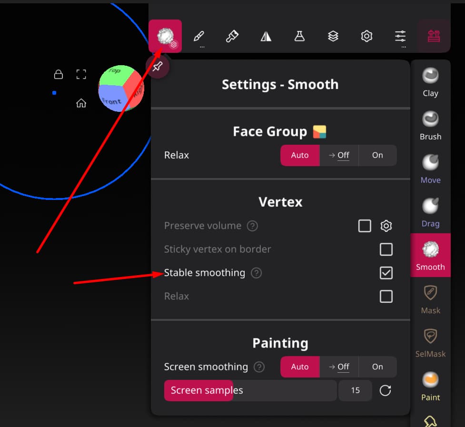Select the Brush tool
Image resolution: width=465 pixels, height=427 pixels.
430,125
